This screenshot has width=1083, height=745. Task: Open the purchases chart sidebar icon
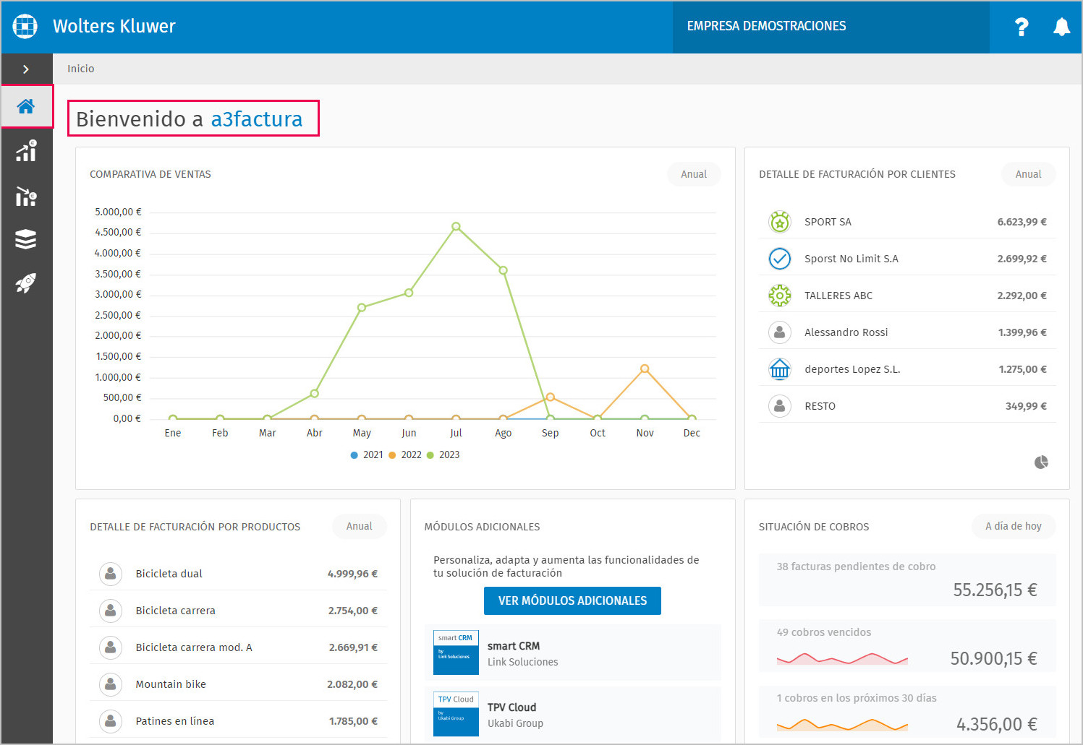[26, 196]
